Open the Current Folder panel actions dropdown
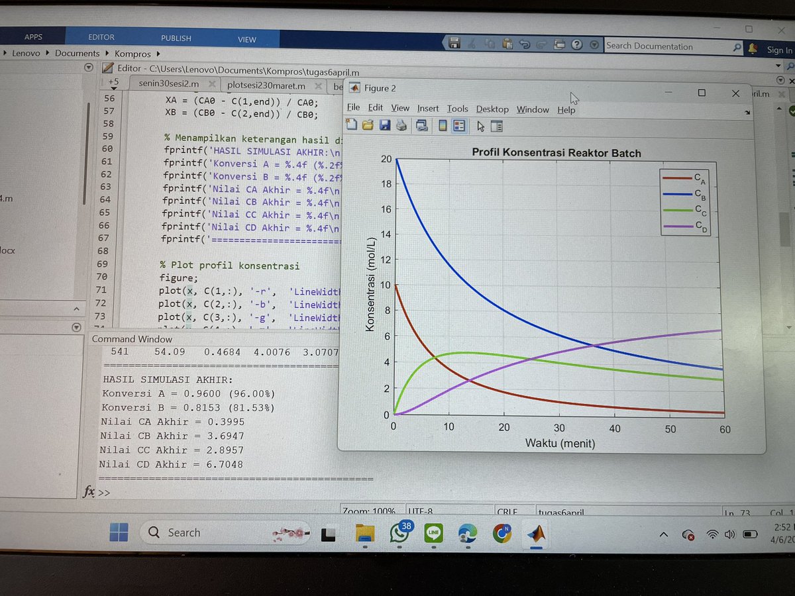This screenshot has height=596, width=795. [89, 68]
